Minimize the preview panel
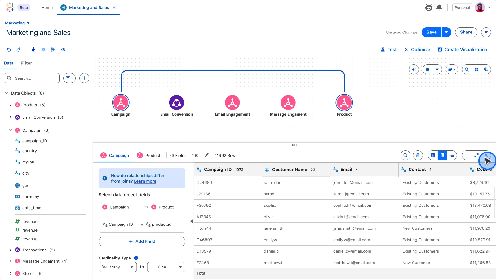This screenshot has width=496, height=279. point(467,156)
